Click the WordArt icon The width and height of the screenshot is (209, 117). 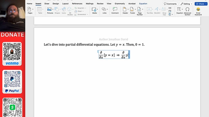point(156,9)
